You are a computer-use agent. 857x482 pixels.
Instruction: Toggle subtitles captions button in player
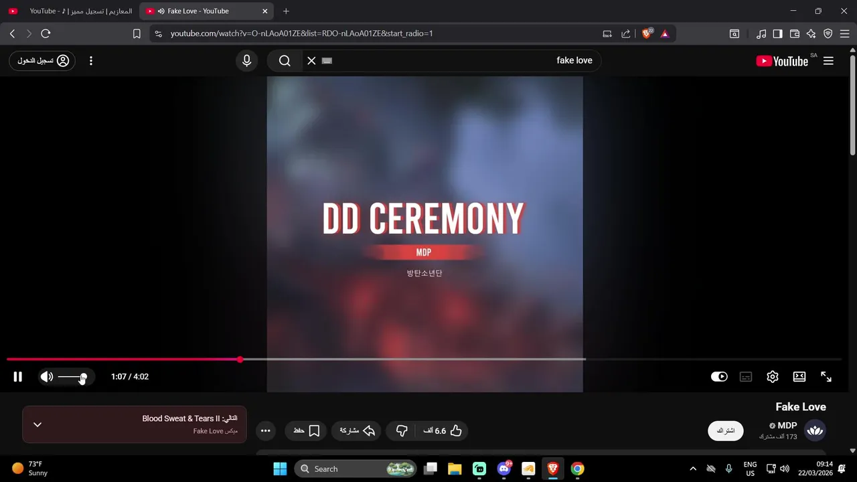(x=746, y=377)
